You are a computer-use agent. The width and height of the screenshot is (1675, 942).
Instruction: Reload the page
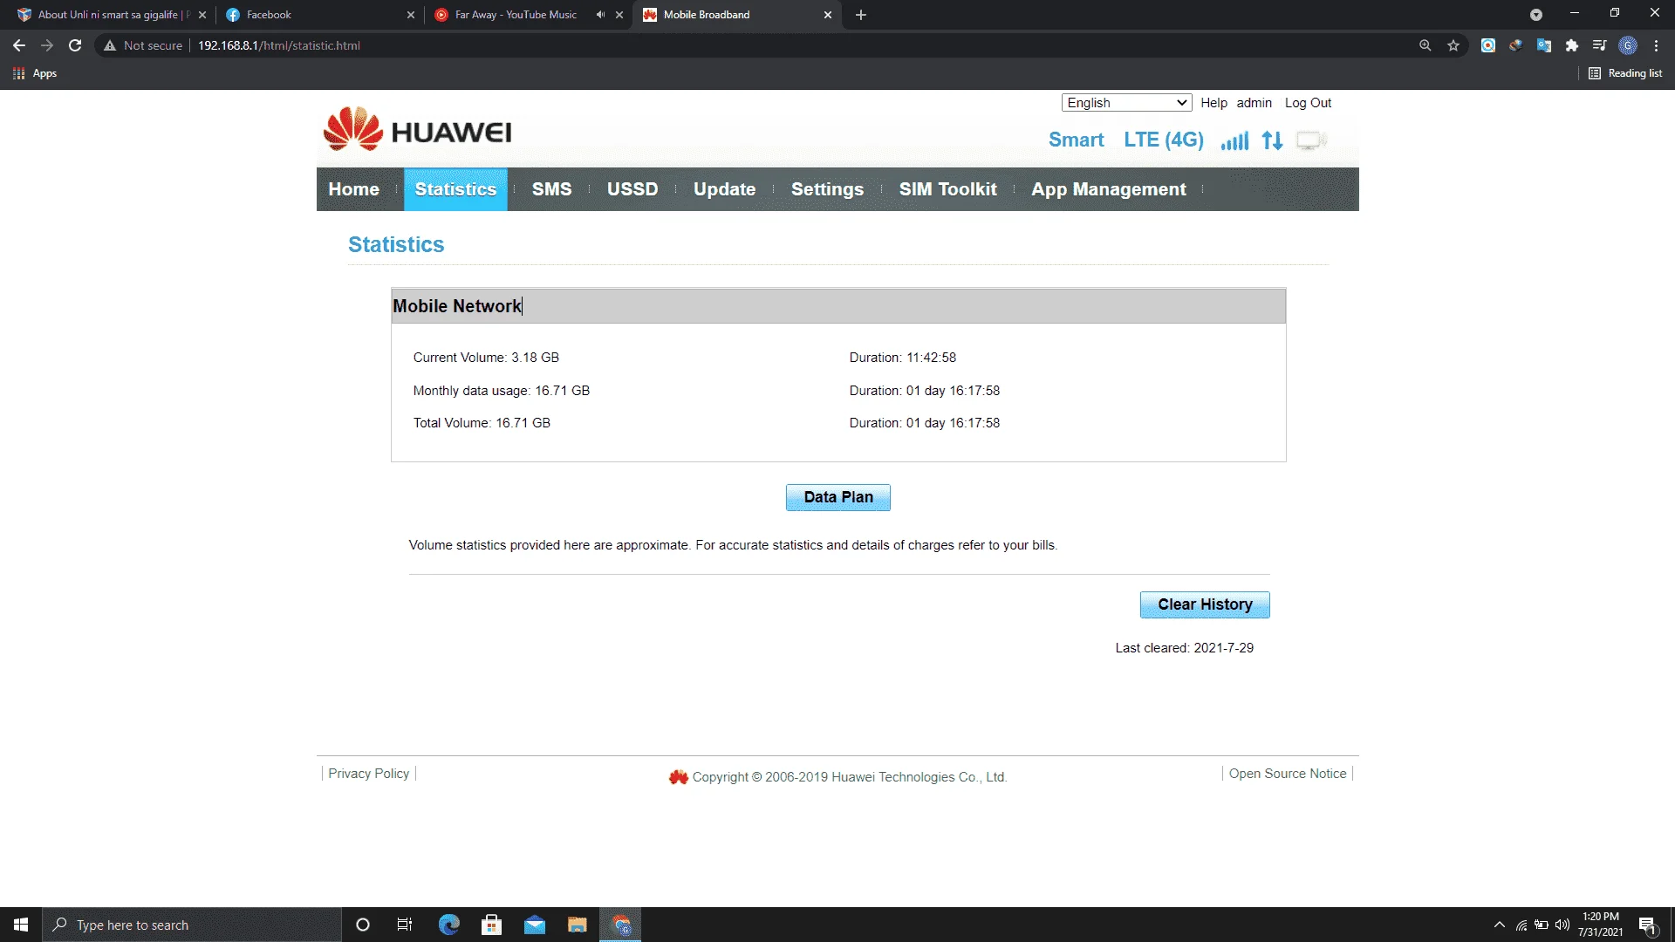pos(75,45)
